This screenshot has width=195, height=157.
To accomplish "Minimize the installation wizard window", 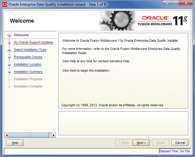I will [x=167, y=3].
